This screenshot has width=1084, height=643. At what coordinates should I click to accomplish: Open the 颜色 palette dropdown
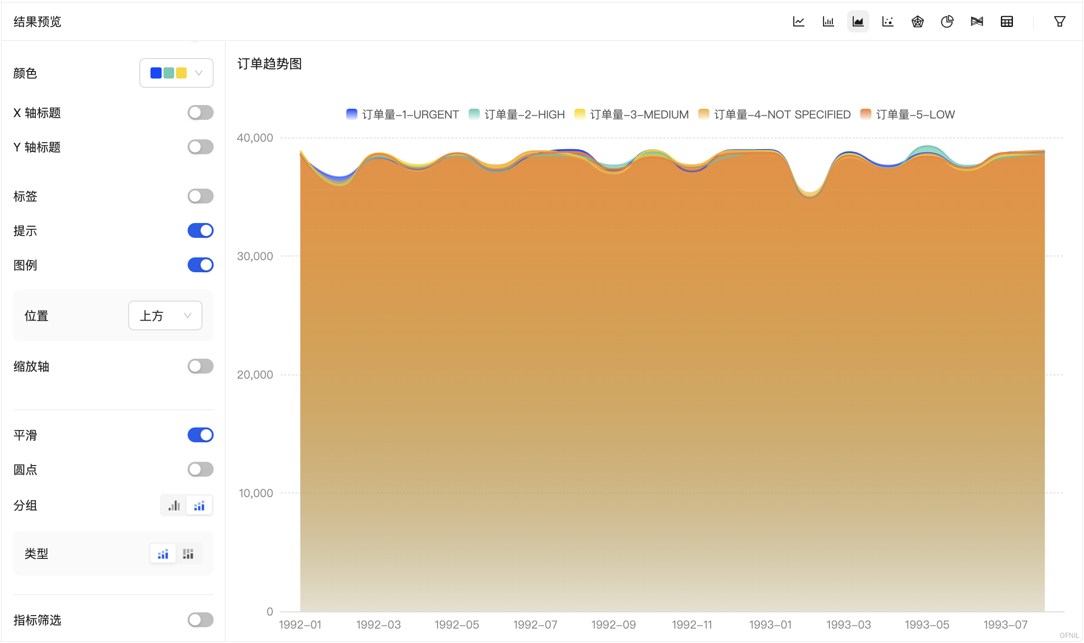176,73
